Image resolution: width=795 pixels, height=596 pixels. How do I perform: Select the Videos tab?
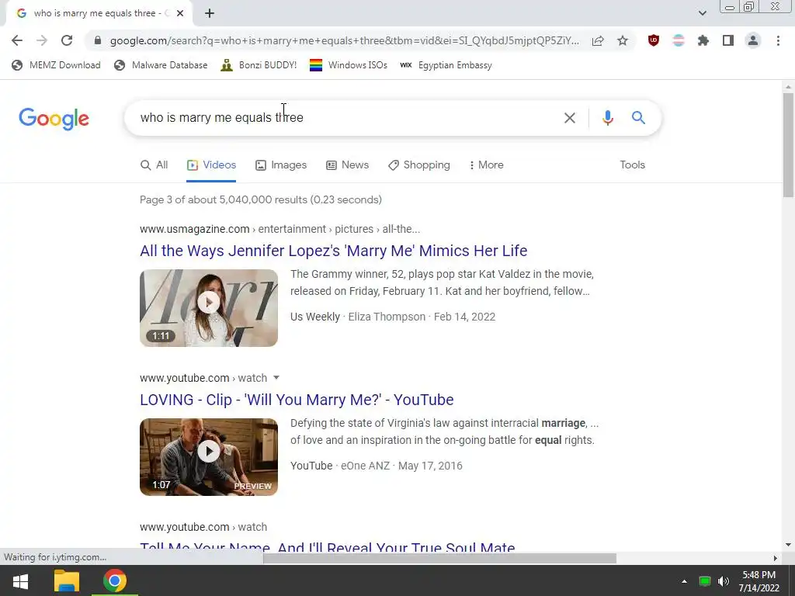coord(211,165)
